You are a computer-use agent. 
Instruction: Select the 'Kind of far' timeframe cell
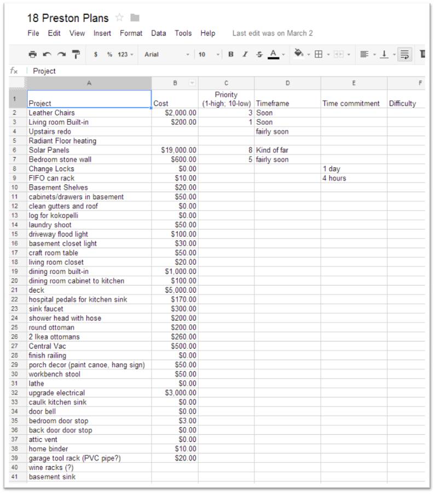point(287,150)
